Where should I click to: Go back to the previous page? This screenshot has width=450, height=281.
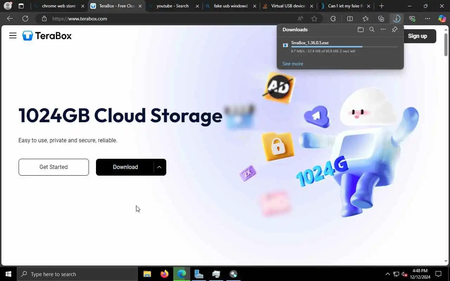point(10,19)
